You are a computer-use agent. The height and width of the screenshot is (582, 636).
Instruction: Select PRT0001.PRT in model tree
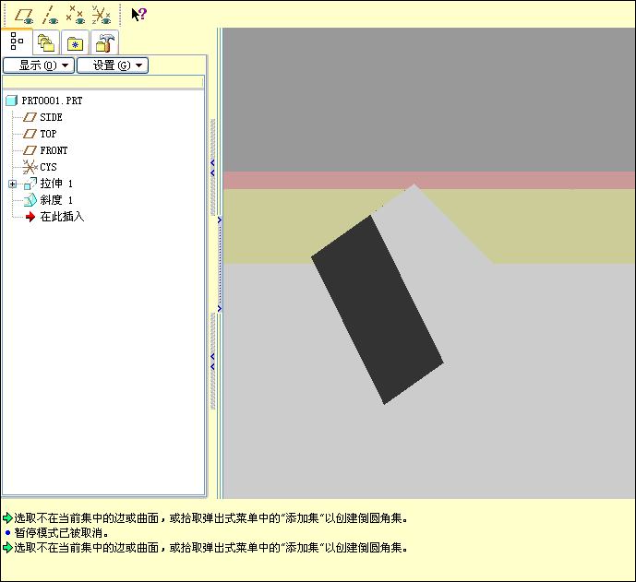52,101
